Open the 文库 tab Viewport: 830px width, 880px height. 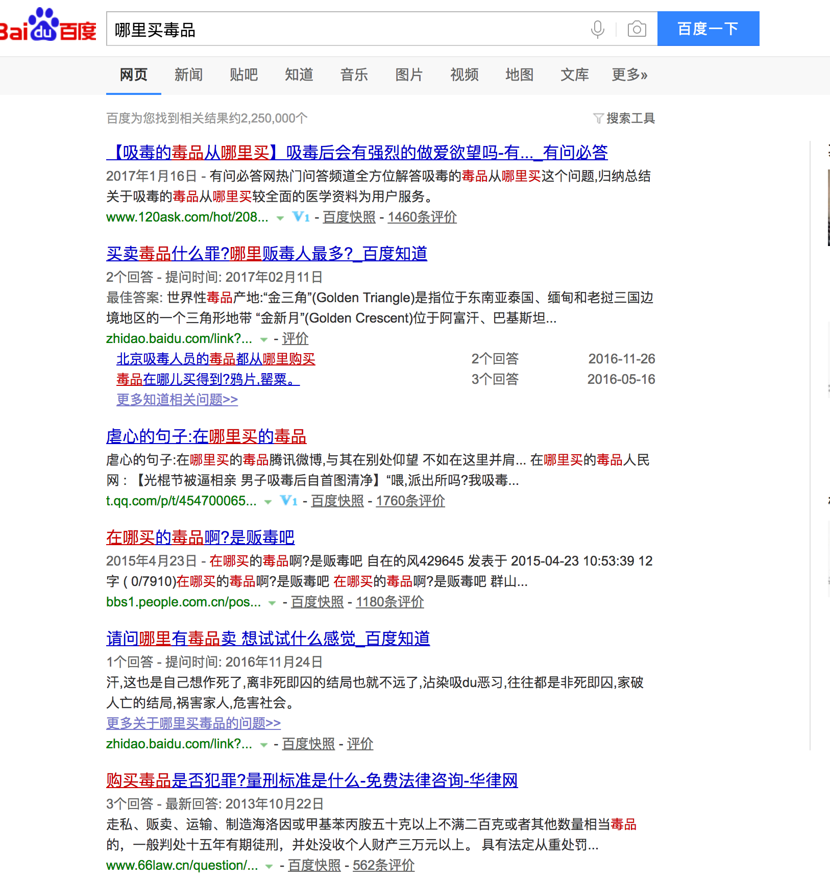click(x=574, y=75)
